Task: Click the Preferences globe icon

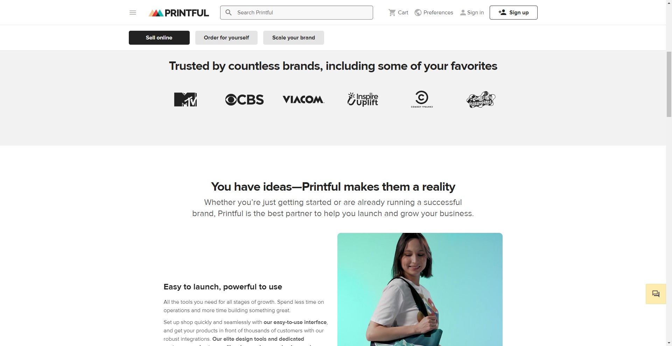Action: [x=418, y=13]
